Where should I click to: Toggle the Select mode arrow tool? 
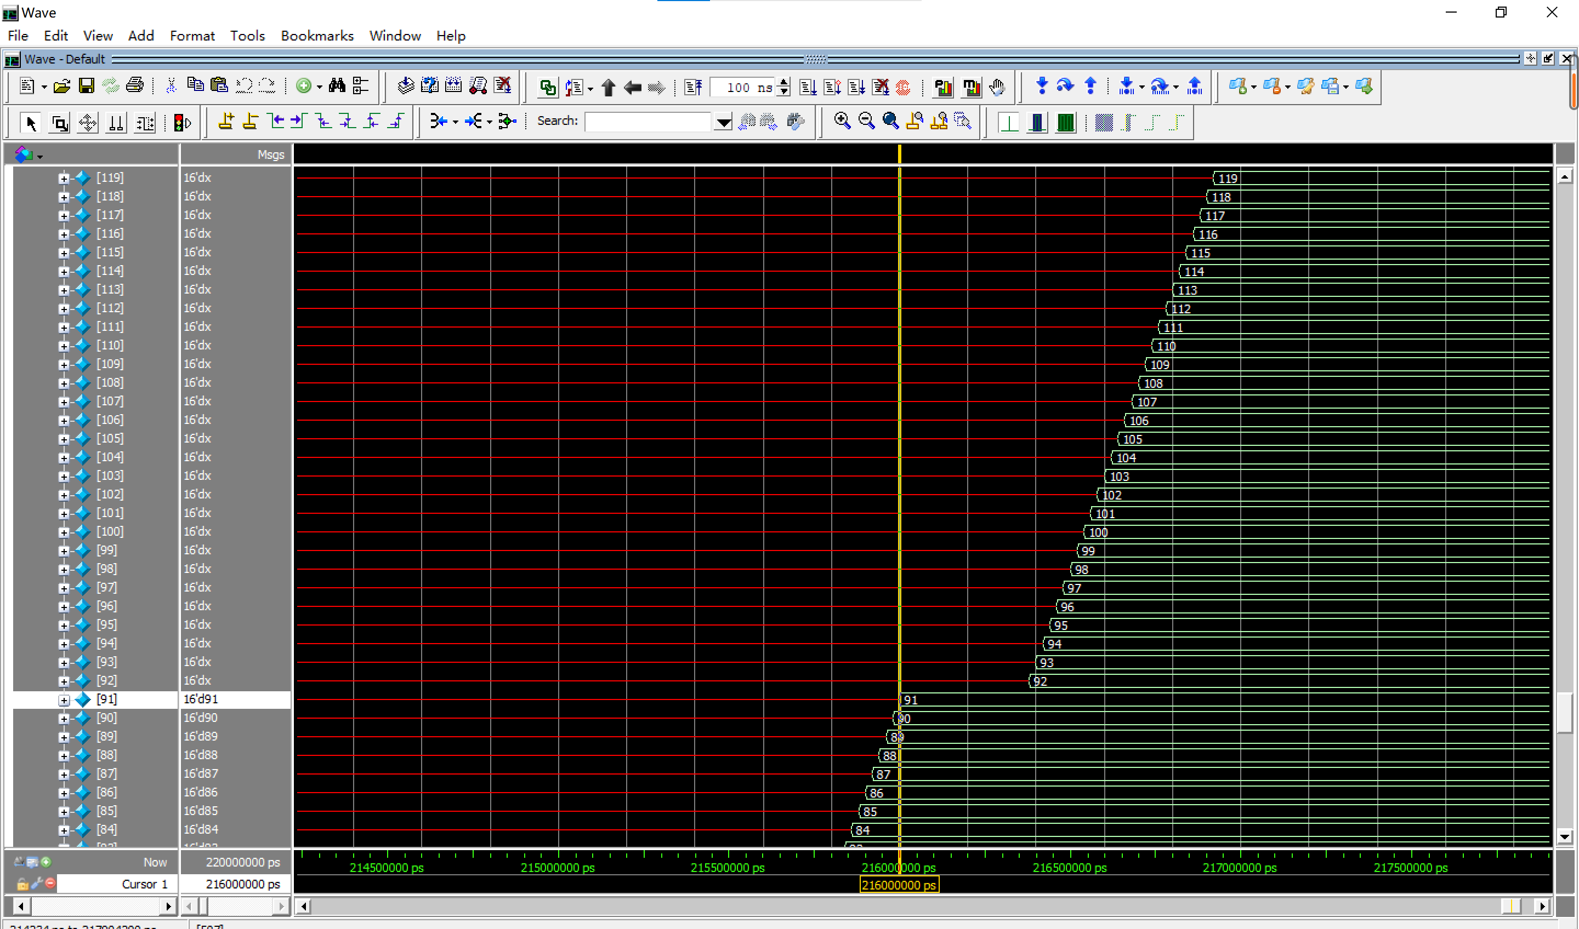coord(30,123)
